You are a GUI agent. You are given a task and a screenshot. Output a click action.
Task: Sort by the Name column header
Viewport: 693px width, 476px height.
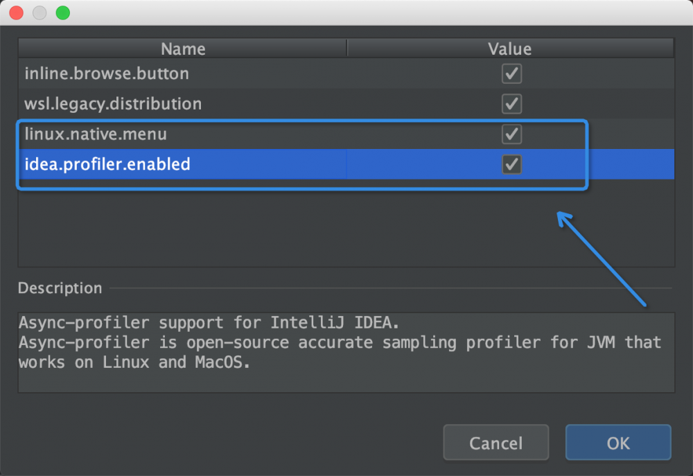click(183, 49)
